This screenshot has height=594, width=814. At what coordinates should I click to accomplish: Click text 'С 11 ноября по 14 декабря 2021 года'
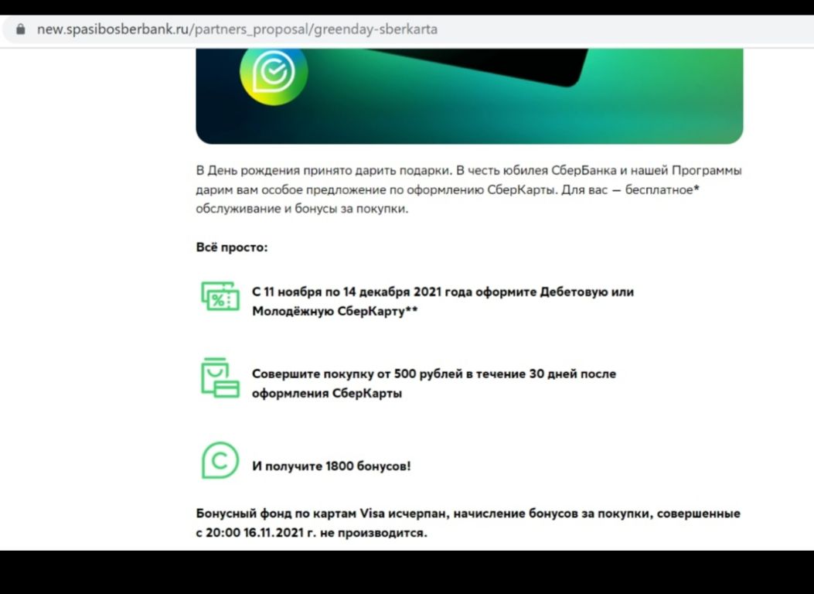pyautogui.click(x=363, y=292)
